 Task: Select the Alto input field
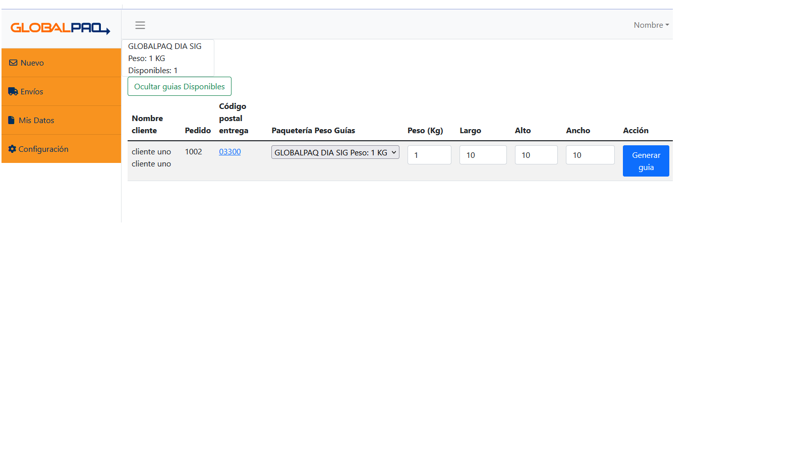click(536, 155)
